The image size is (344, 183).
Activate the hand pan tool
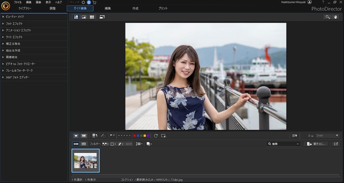[x=336, y=17]
